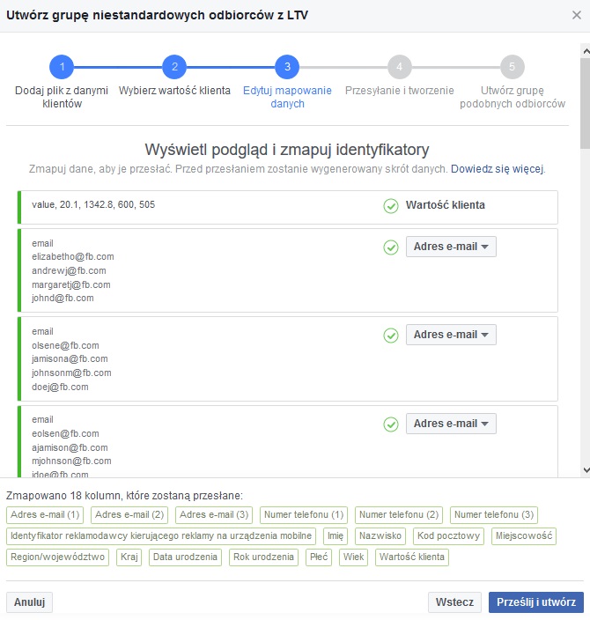Image resolution: width=590 pixels, height=620 pixels.
Task: Close the LTV audience dialog
Action: point(575,16)
